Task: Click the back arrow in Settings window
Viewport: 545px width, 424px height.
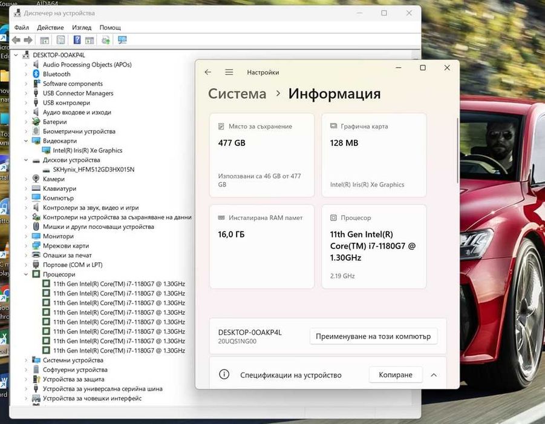Action: [x=208, y=72]
